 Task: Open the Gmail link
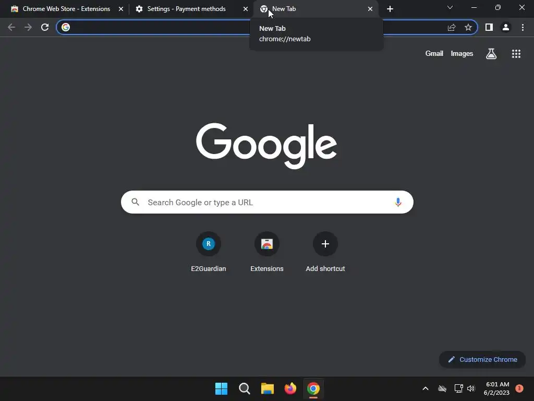coord(434,54)
